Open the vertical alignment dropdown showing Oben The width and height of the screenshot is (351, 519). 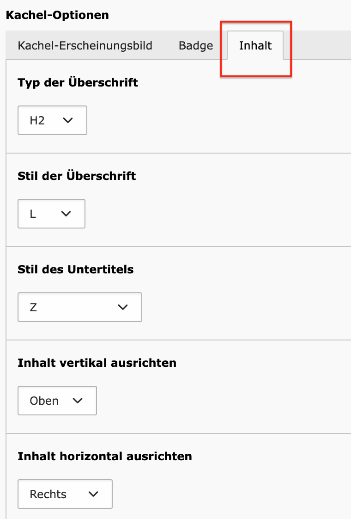coord(57,401)
